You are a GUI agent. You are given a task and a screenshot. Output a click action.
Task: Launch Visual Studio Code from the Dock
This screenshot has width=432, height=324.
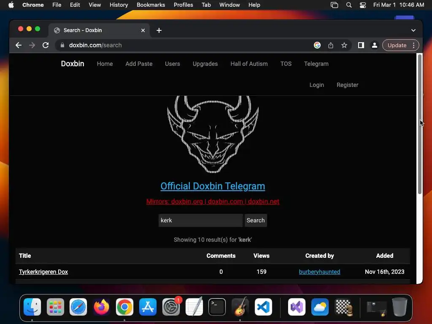(263, 307)
